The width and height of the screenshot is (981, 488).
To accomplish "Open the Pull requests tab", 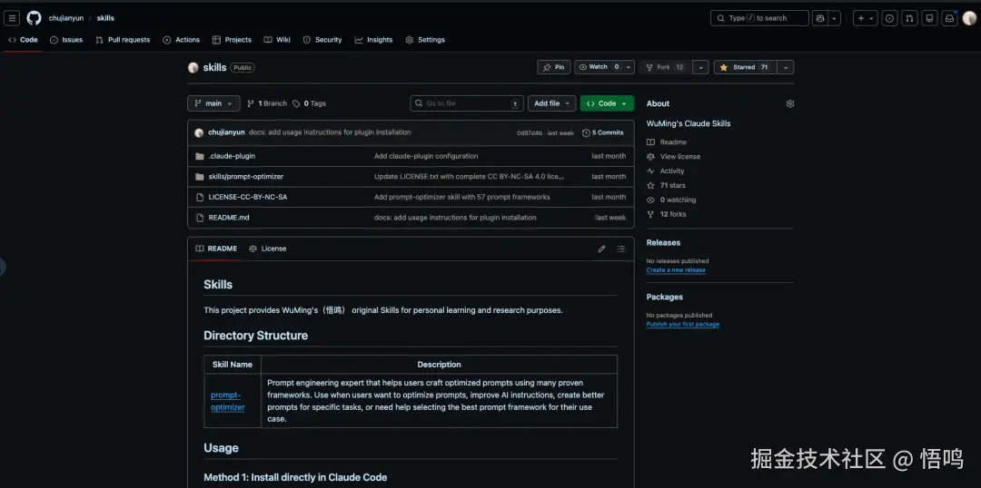I will click(123, 40).
